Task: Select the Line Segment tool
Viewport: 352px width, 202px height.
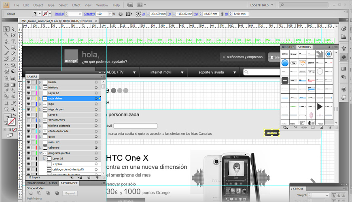Action: point(6,47)
